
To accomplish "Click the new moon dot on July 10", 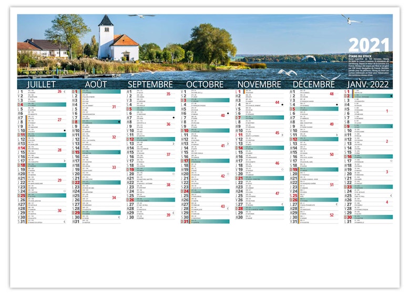I will (x=65, y=130).
